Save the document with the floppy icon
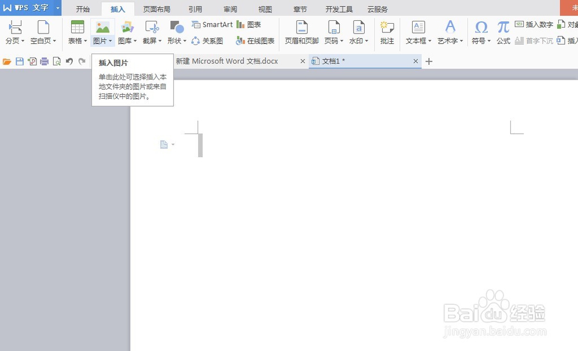The image size is (578, 351). click(20, 62)
